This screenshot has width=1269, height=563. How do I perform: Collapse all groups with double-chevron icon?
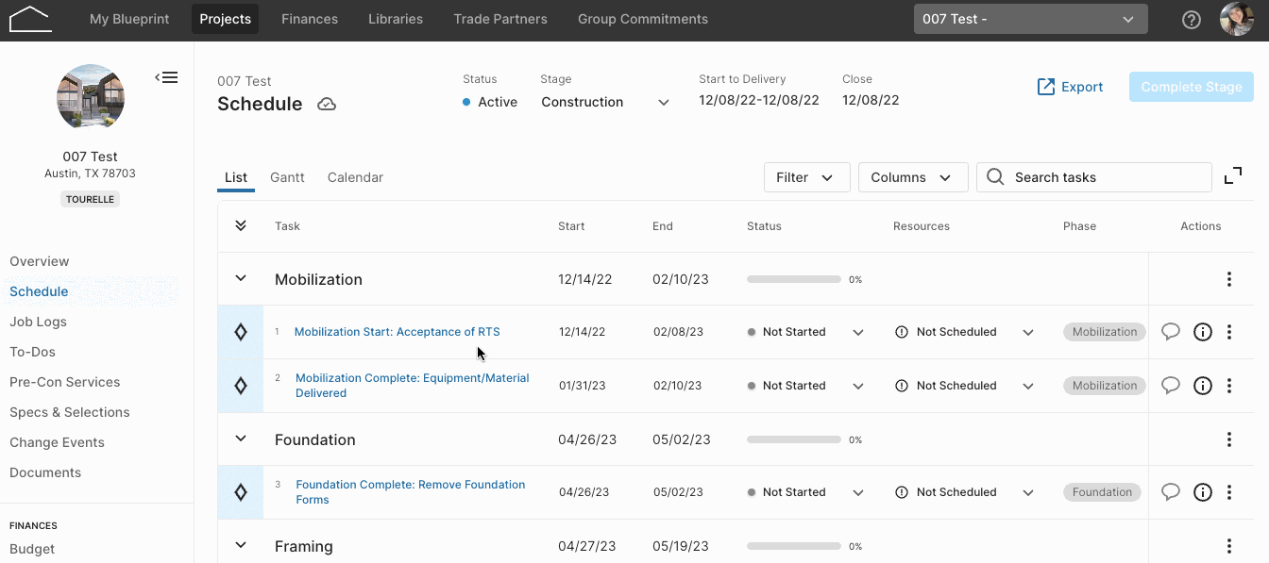(241, 226)
